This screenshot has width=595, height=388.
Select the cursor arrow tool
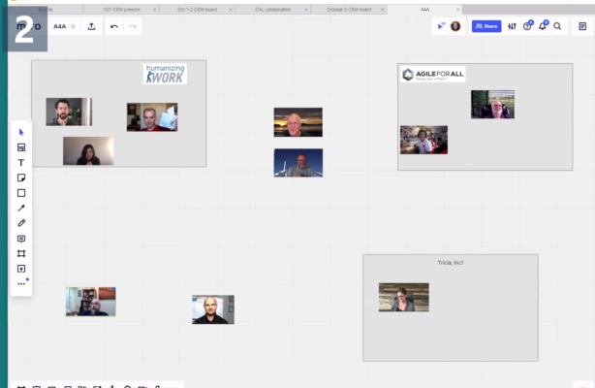click(x=21, y=132)
